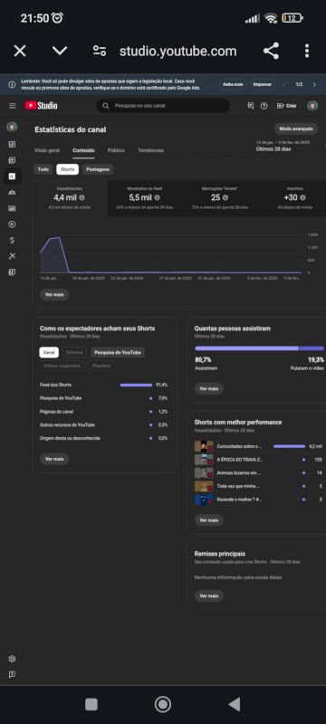The width and height of the screenshot is (326, 724).
Task: Share the page using share icon
Action: coord(271,51)
